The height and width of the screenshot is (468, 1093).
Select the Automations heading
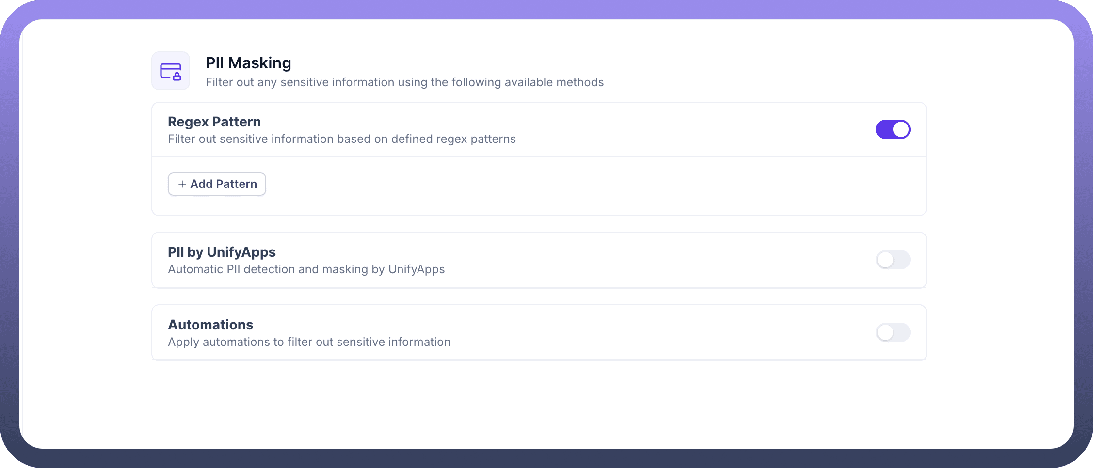[210, 325]
